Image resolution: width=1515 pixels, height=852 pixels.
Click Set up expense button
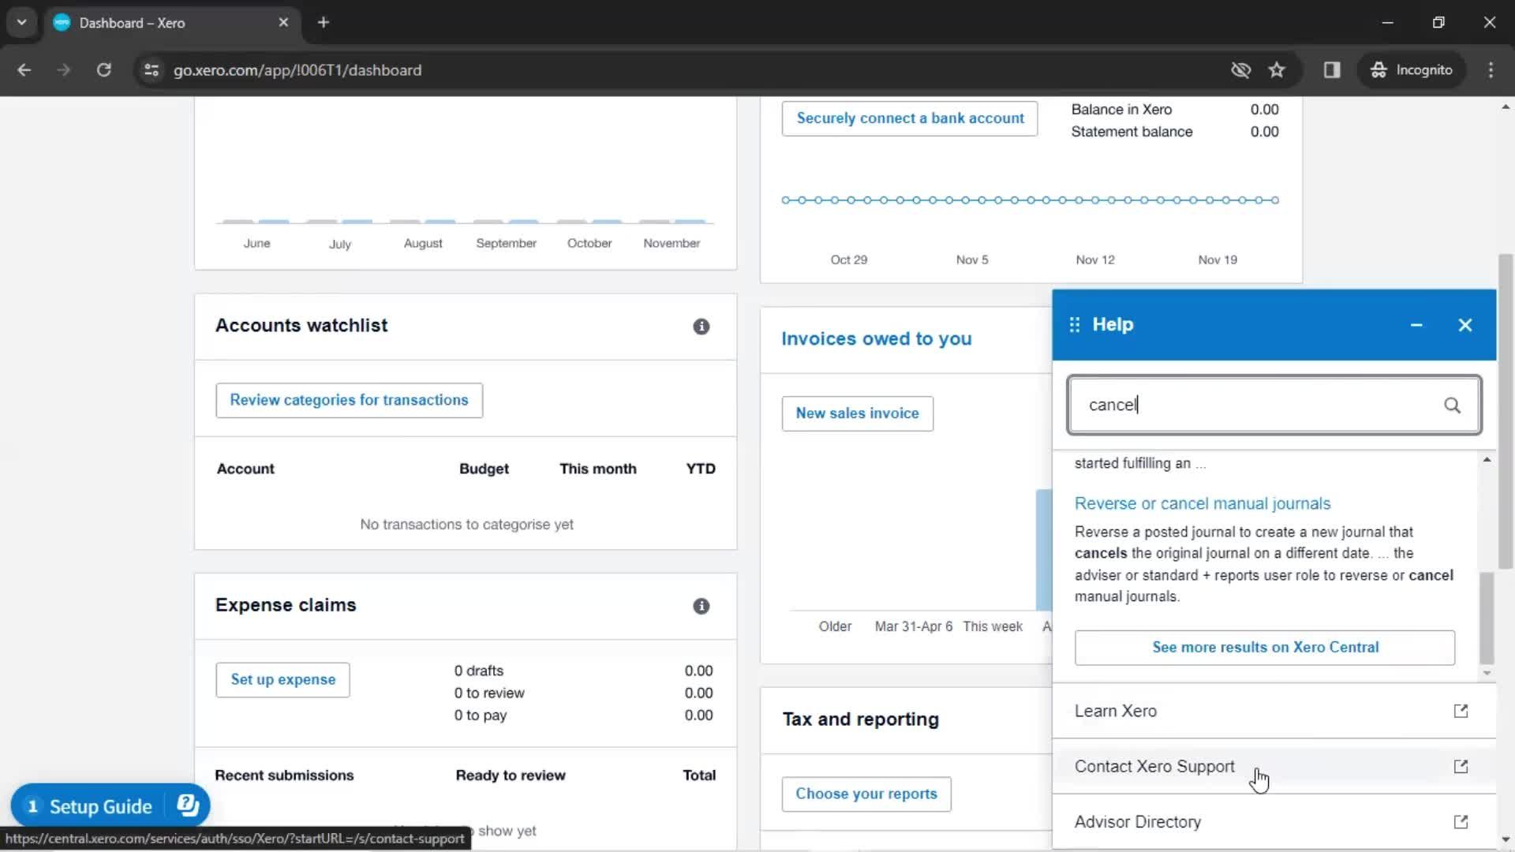(x=282, y=680)
